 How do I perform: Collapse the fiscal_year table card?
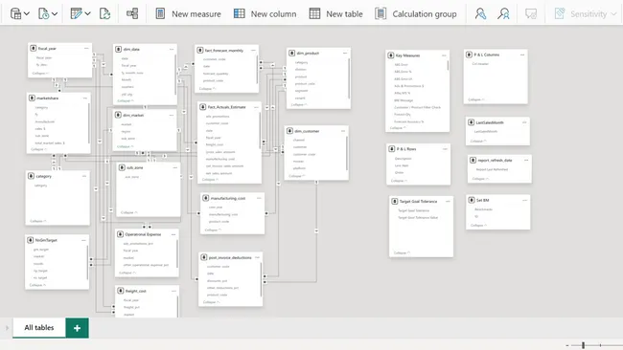[x=40, y=74]
